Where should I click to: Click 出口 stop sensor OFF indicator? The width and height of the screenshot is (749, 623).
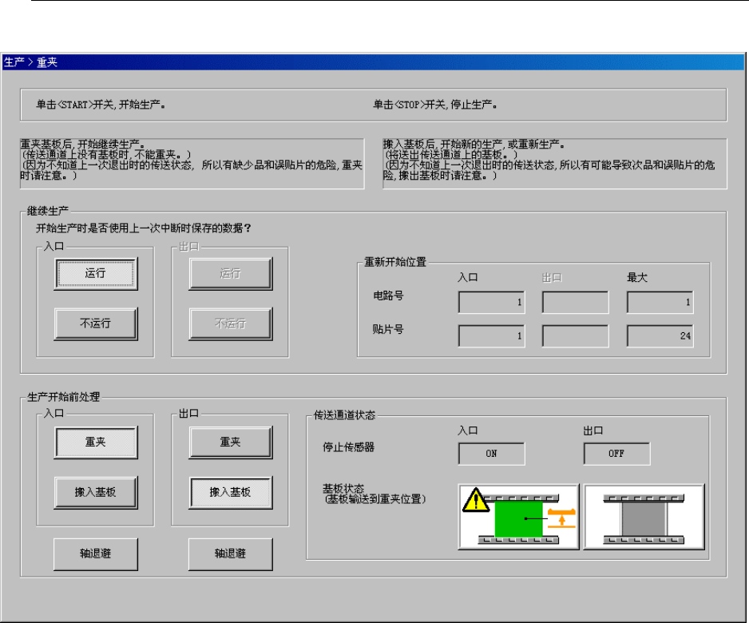(x=616, y=454)
